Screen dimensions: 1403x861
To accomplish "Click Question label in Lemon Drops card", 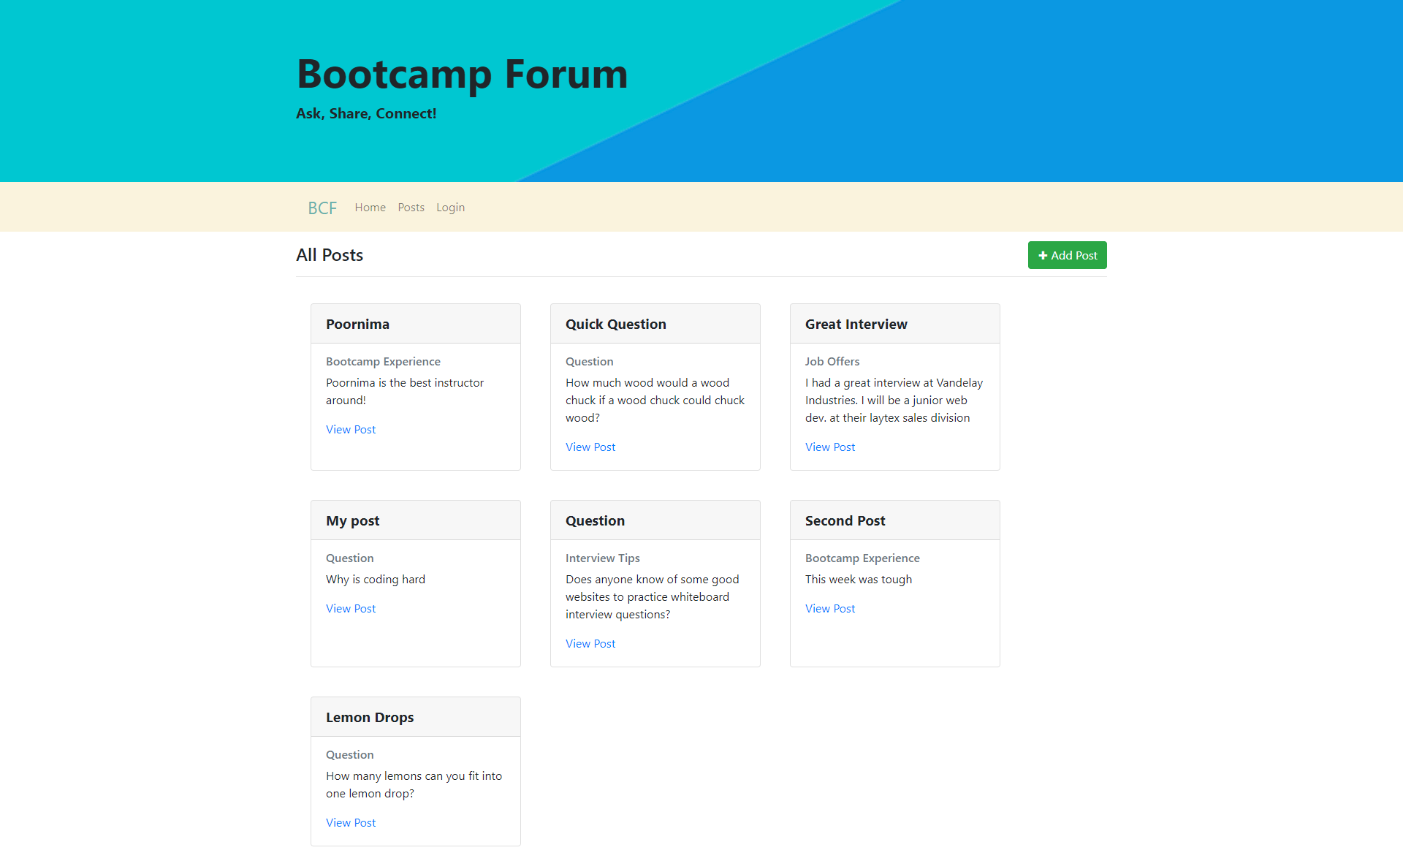I will [349, 755].
